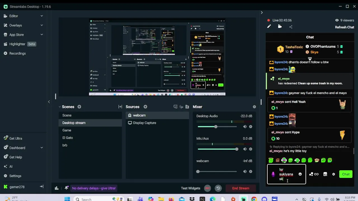This screenshot has height=201, width=358.
Task: Click the Get Help icon
Action: 5,157
